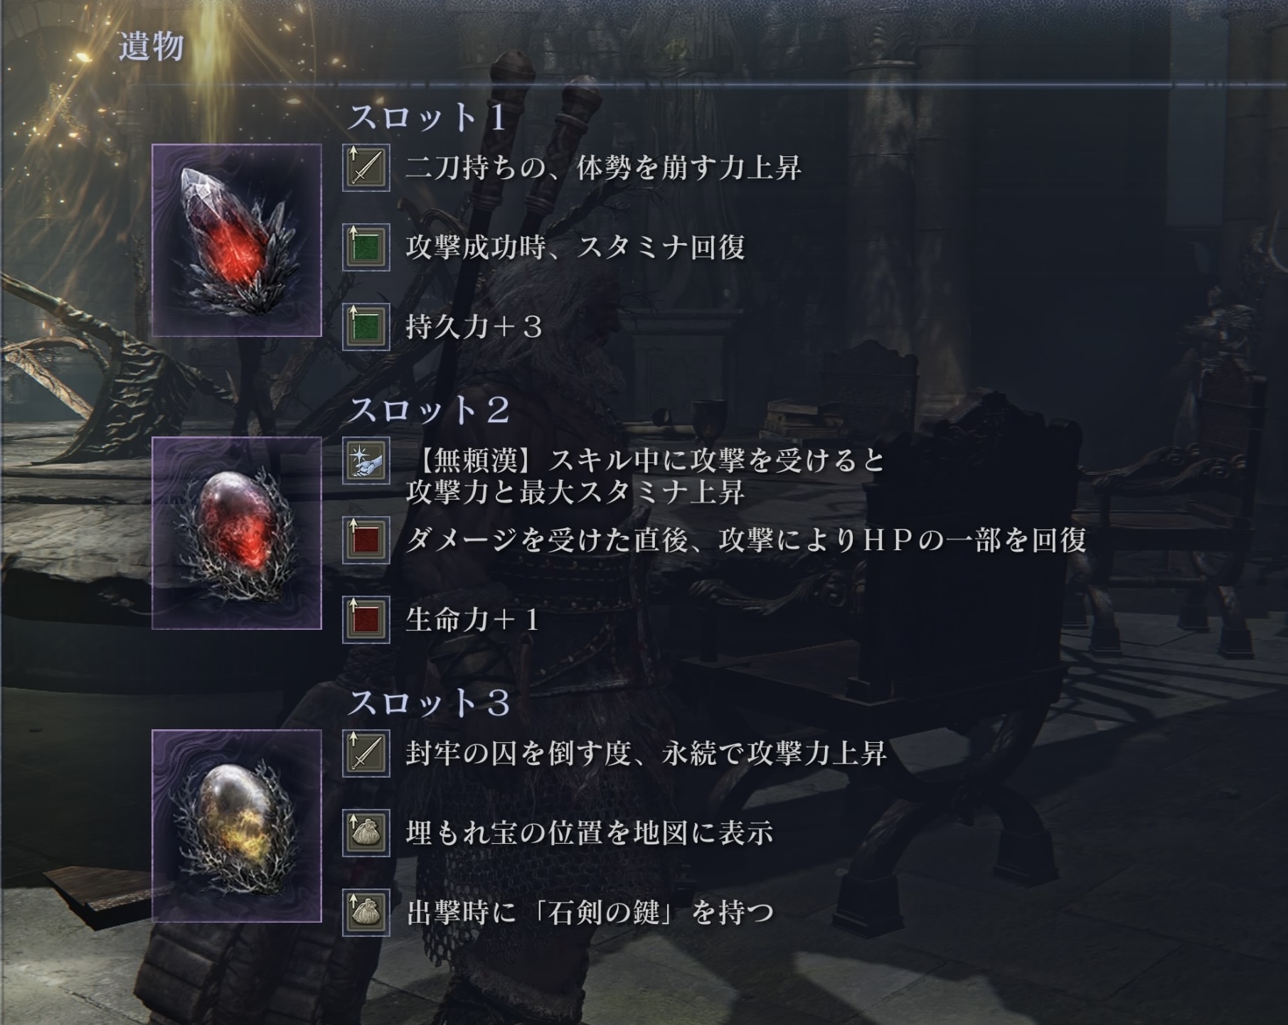The width and height of the screenshot is (1288, 1025).
Task: Click the green icon next to 持久力+3
Action: (x=366, y=327)
